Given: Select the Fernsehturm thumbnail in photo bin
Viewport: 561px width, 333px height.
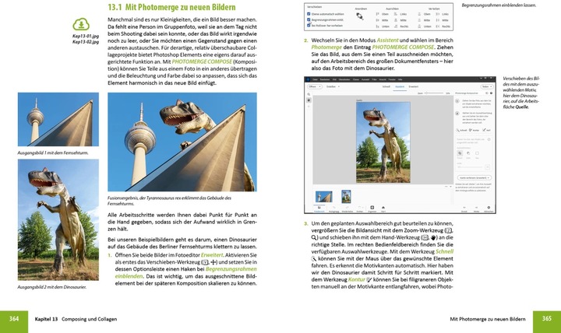Looking at the screenshot, I should (324, 197).
